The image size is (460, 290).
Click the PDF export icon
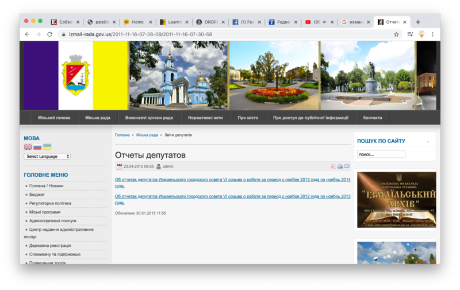point(333,167)
